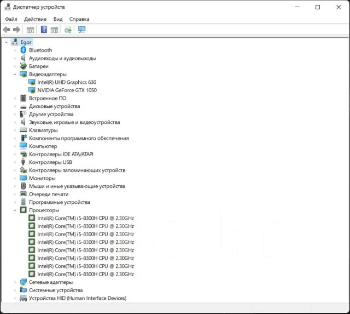350x314 pixels.
Task: Select Клавиатуры label
Action: [43, 130]
